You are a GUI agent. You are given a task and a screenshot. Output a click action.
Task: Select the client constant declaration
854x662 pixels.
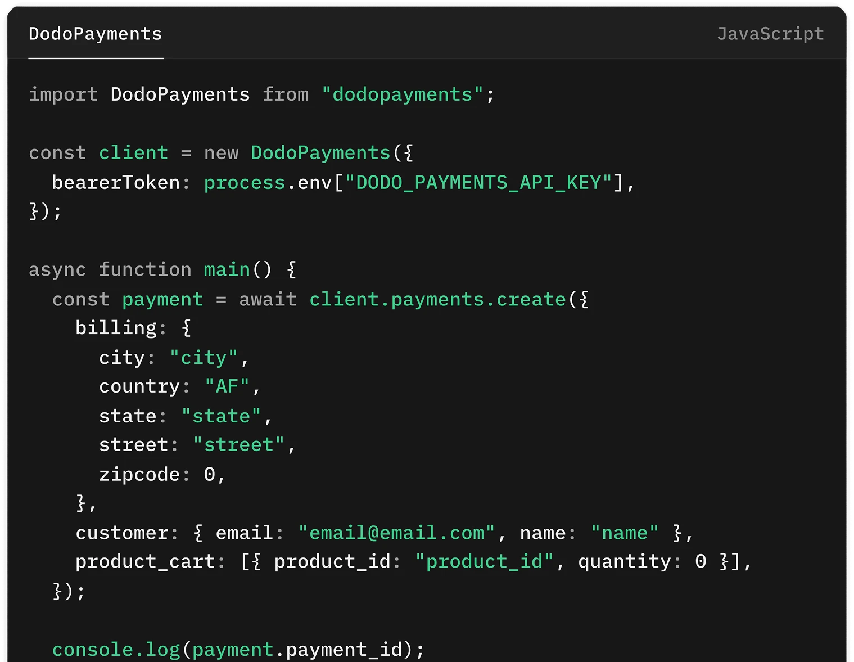click(x=222, y=152)
